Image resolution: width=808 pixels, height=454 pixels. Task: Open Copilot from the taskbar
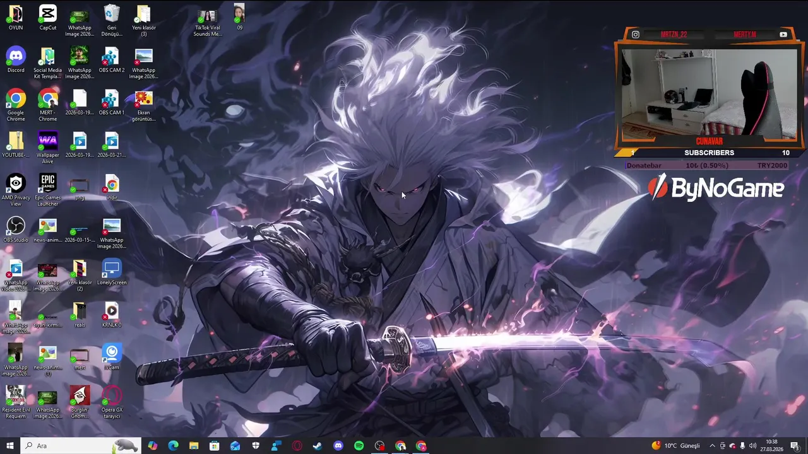[x=153, y=446]
